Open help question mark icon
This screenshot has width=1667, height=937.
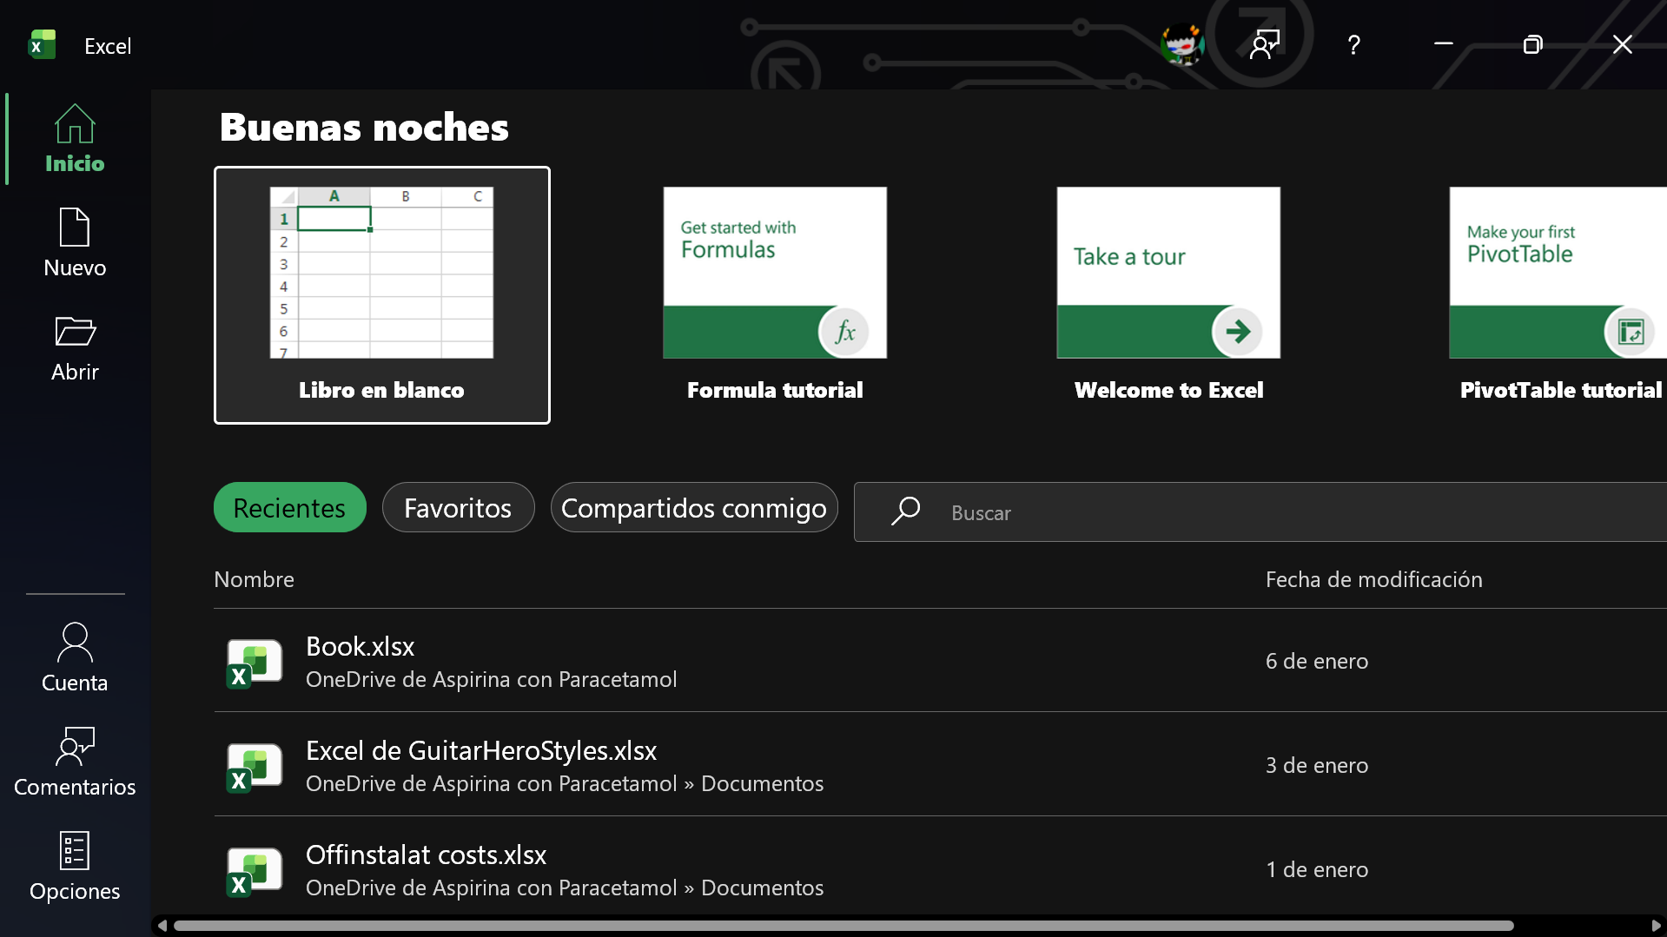point(1353,44)
